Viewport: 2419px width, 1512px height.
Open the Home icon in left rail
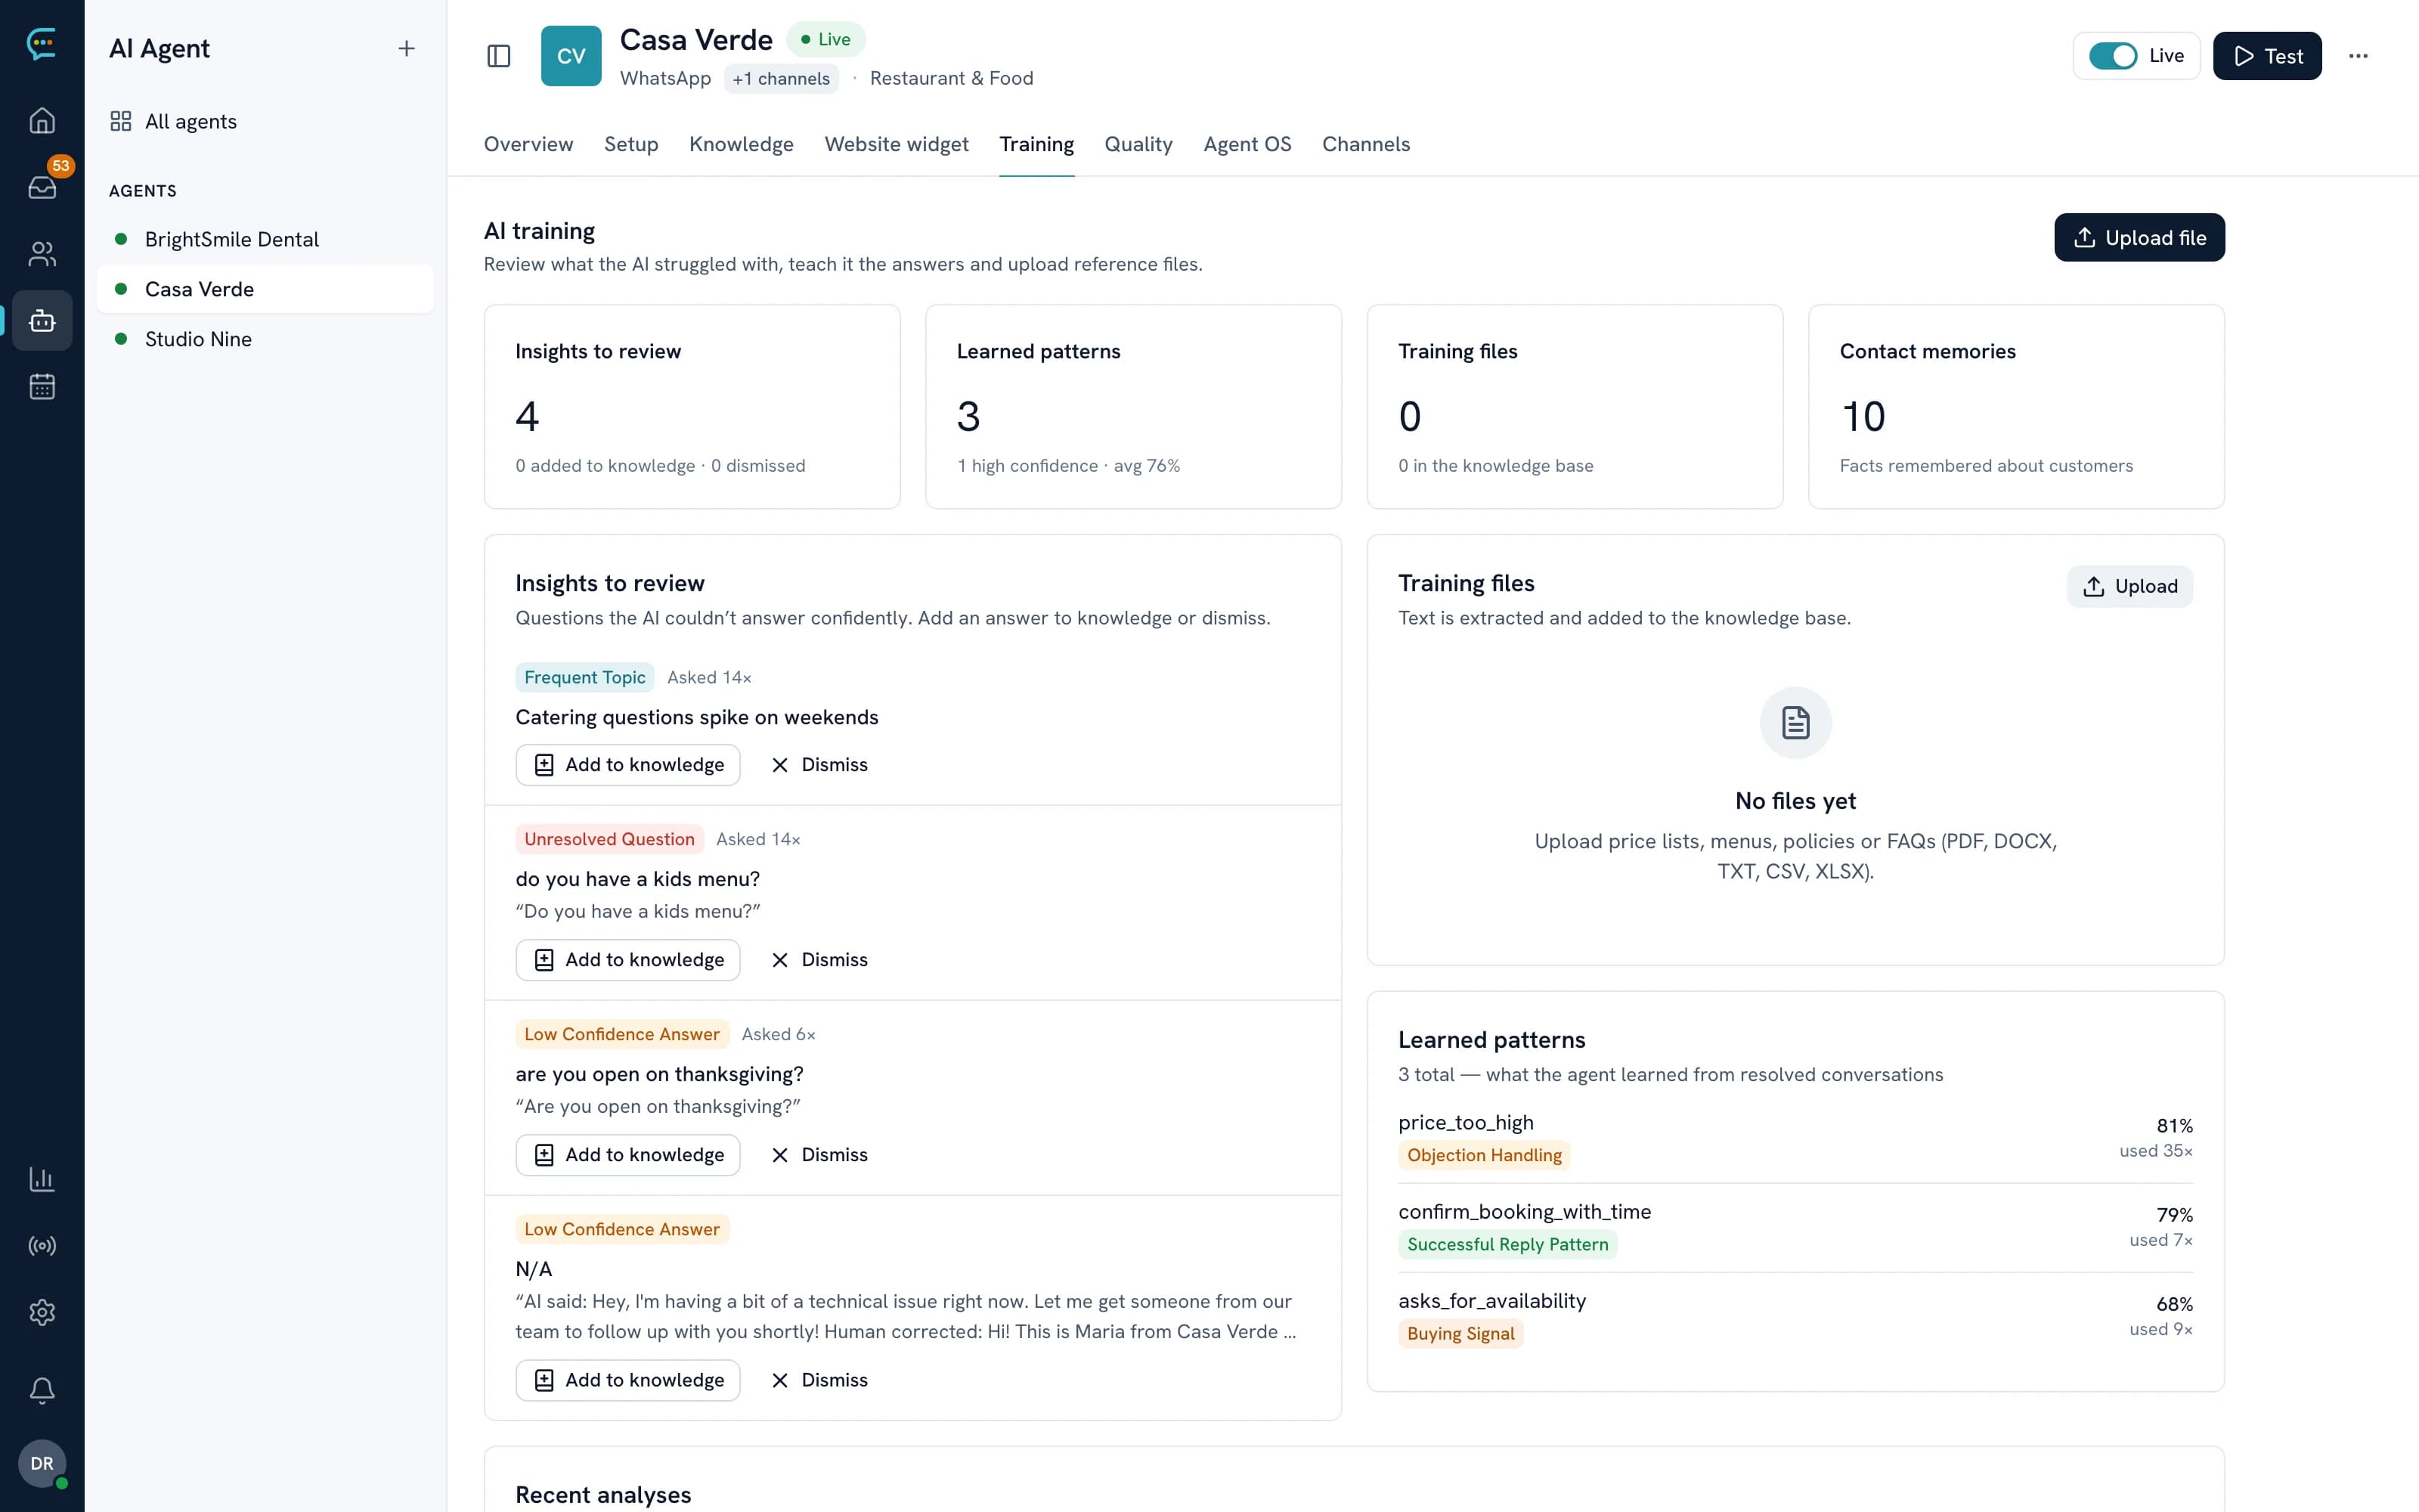42,121
